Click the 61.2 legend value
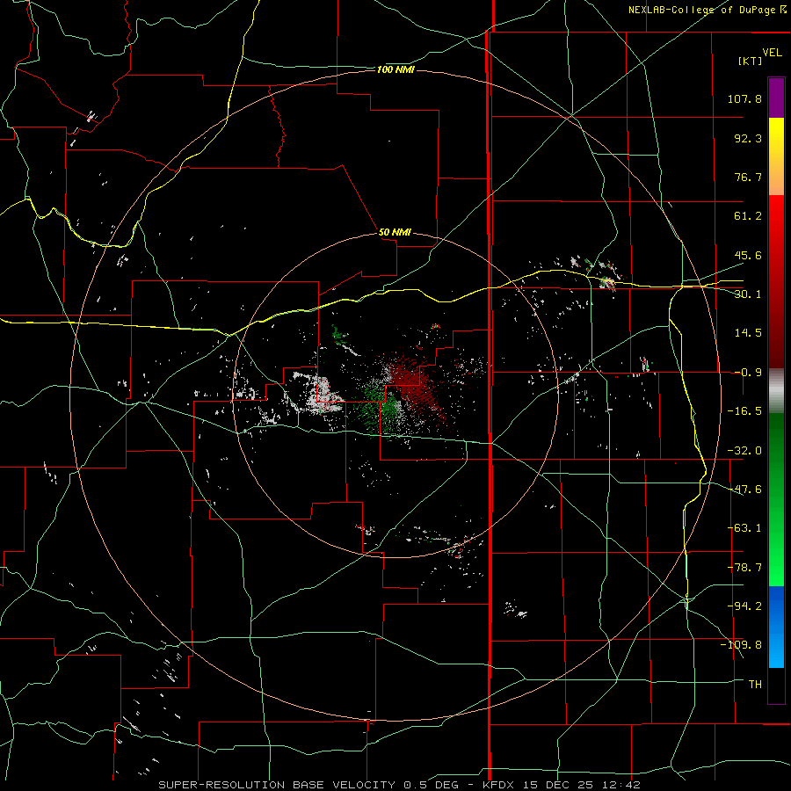 748,216
